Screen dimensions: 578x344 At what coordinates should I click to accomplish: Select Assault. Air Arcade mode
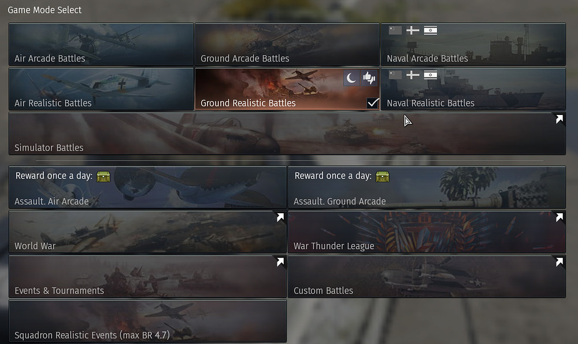coord(147,187)
